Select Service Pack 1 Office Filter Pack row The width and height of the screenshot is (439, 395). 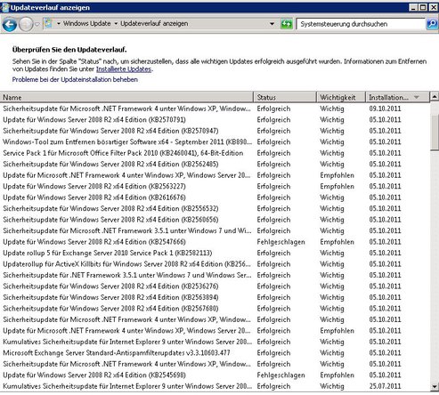pos(215,153)
